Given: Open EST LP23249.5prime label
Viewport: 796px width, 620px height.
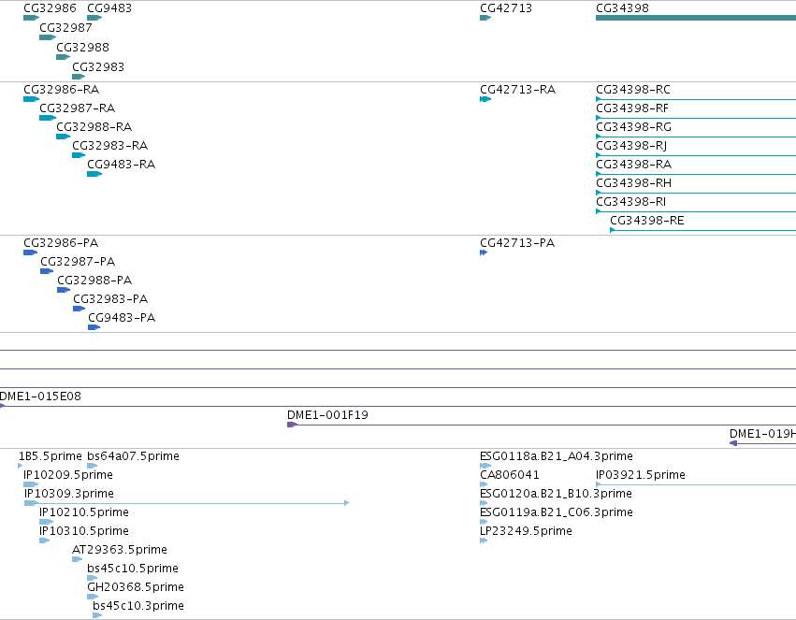Looking at the screenshot, I should (x=526, y=532).
